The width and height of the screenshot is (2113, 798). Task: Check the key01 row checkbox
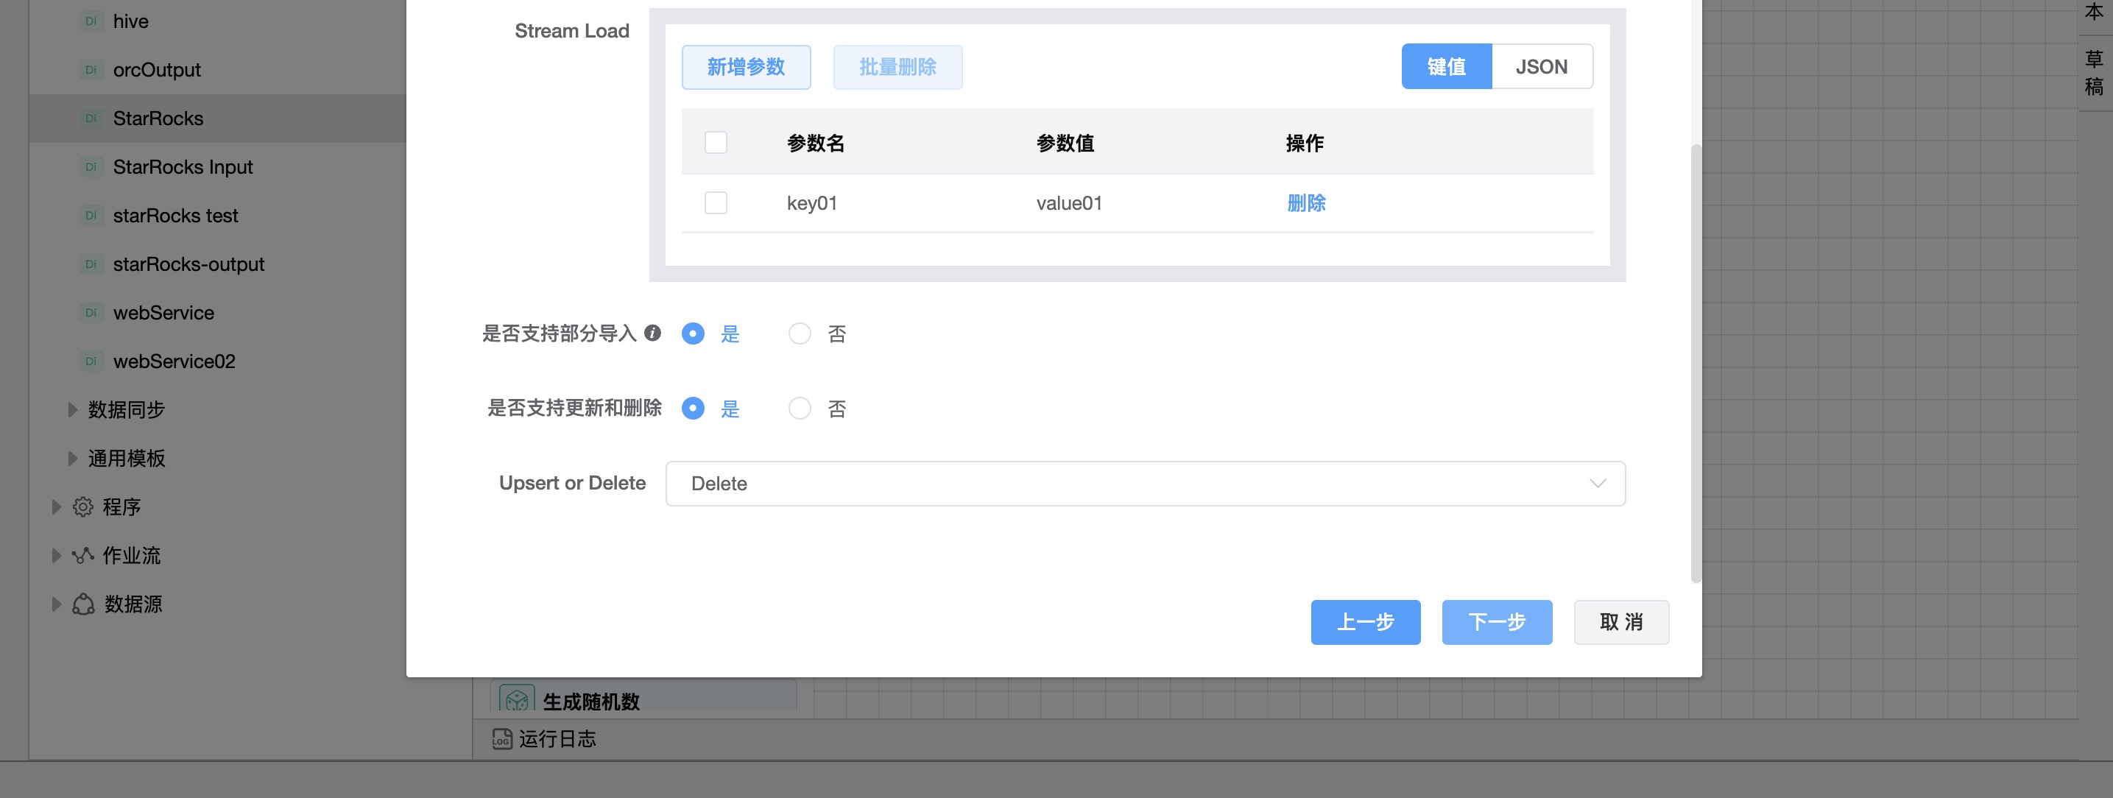(716, 202)
